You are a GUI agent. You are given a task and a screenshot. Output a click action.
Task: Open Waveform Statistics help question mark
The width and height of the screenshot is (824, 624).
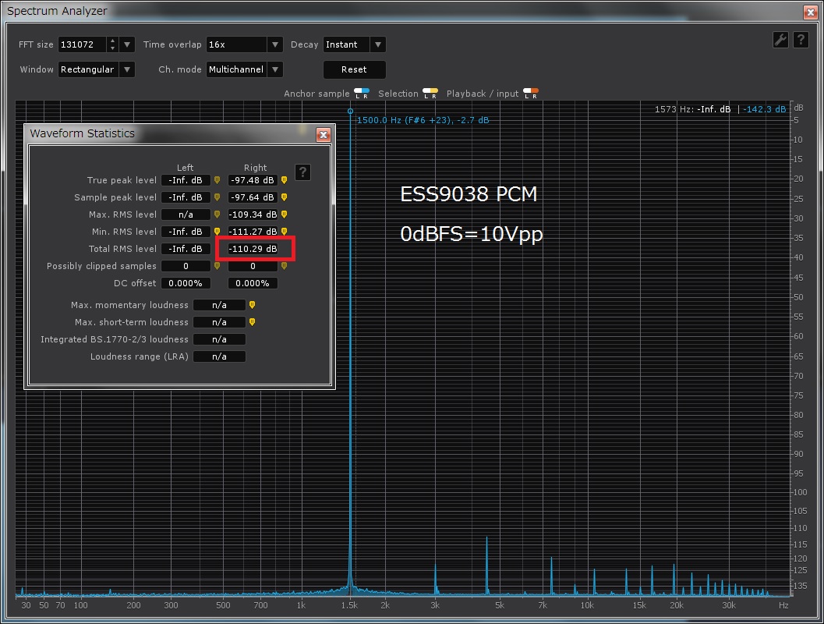pyautogui.click(x=302, y=172)
